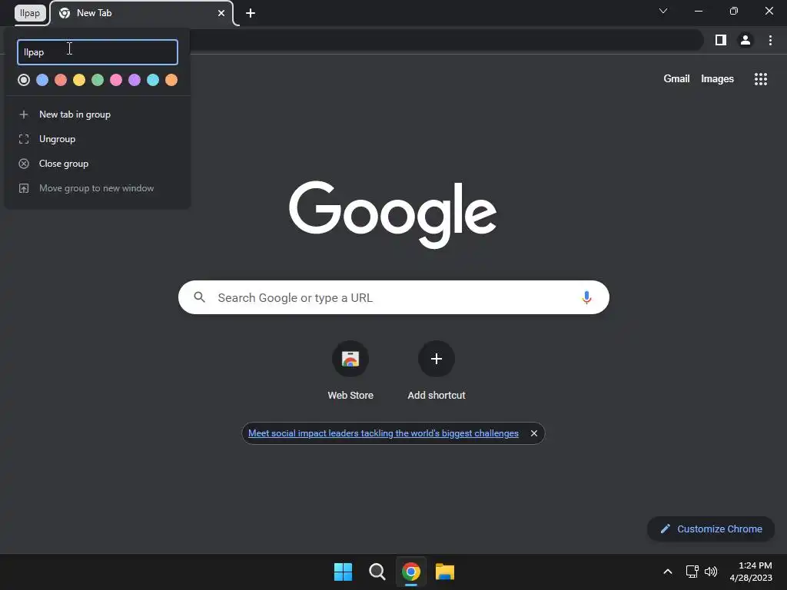This screenshot has width=787, height=590.
Task: Open the Google apps grid
Action: [x=761, y=79]
